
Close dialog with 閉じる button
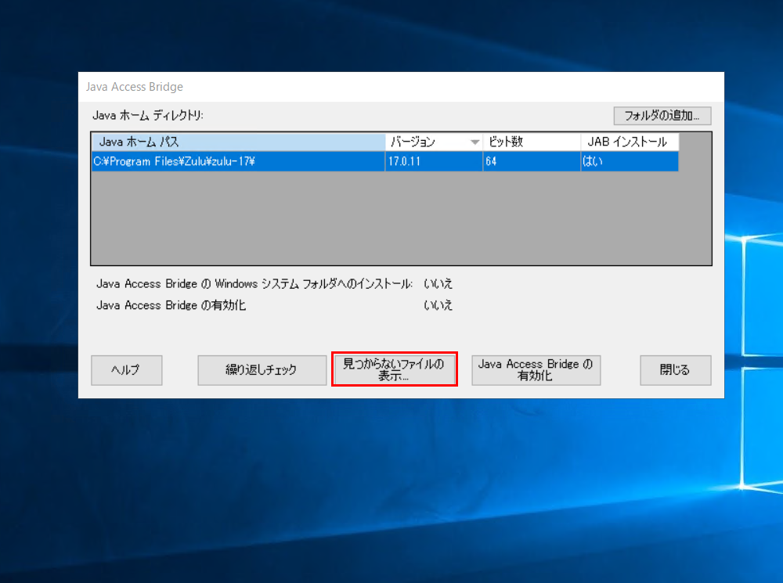point(675,370)
